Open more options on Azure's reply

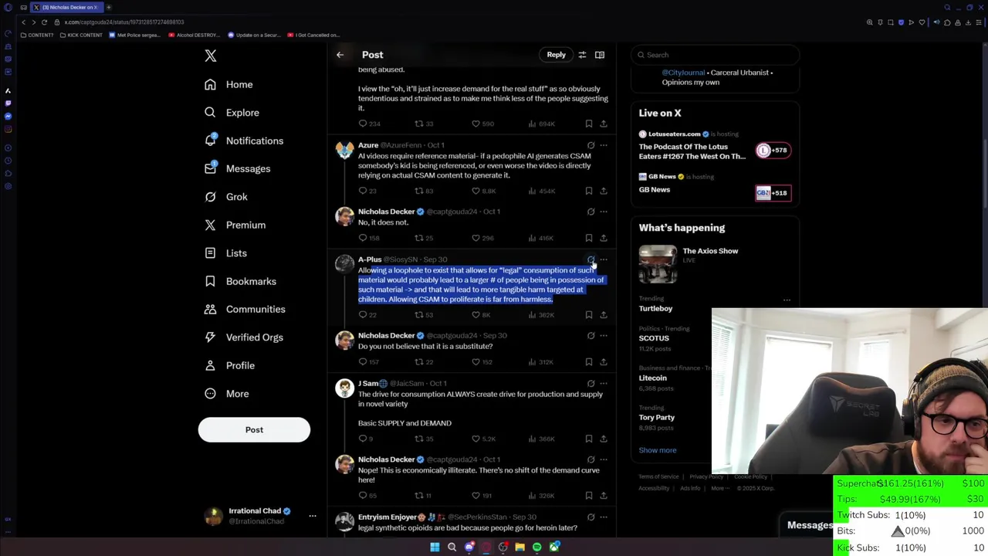(604, 145)
